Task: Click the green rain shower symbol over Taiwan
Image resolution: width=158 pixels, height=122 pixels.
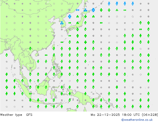Action: (54, 49)
